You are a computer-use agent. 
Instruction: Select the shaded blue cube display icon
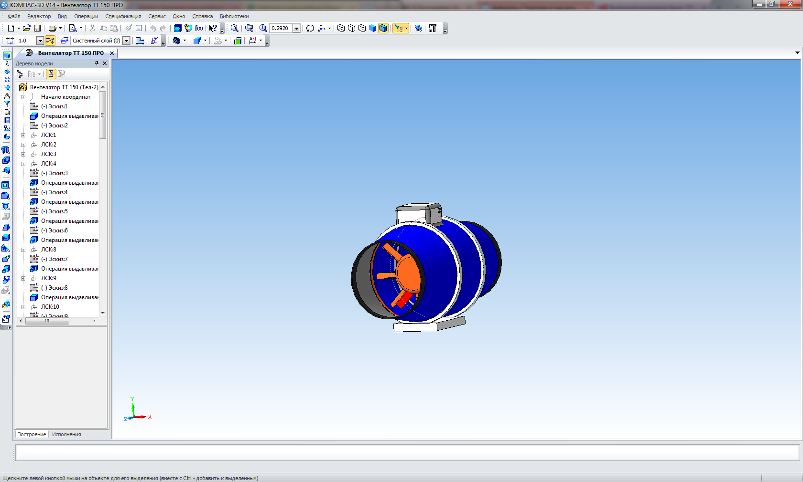coord(372,28)
